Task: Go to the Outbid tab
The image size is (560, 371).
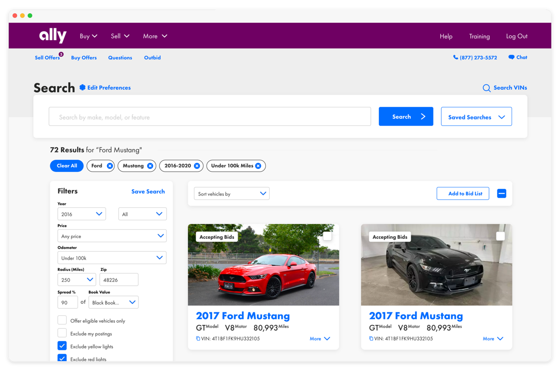Action: point(152,58)
